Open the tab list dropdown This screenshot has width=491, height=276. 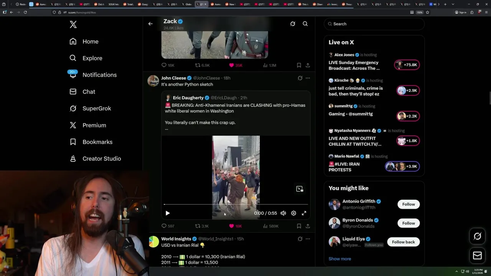pos(453,4)
